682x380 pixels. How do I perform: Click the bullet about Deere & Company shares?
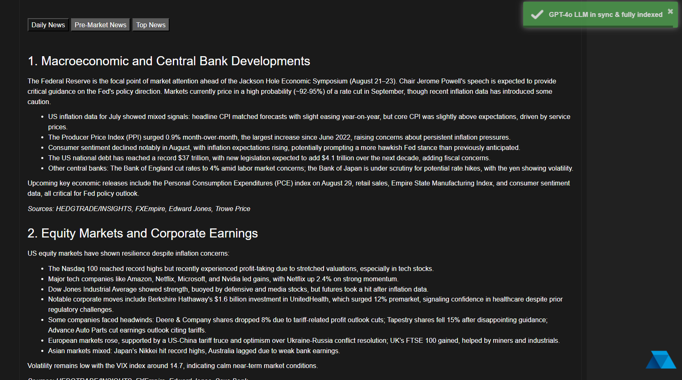pyautogui.click(x=298, y=325)
